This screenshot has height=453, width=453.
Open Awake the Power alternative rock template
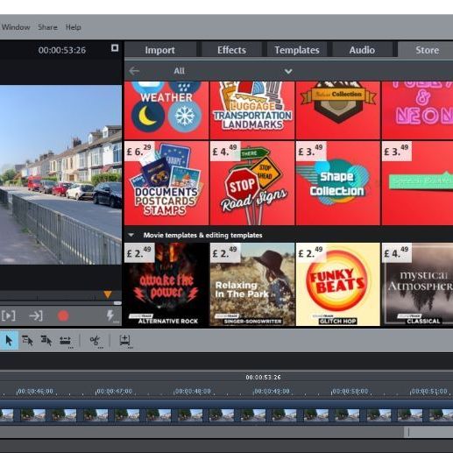click(x=166, y=284)
